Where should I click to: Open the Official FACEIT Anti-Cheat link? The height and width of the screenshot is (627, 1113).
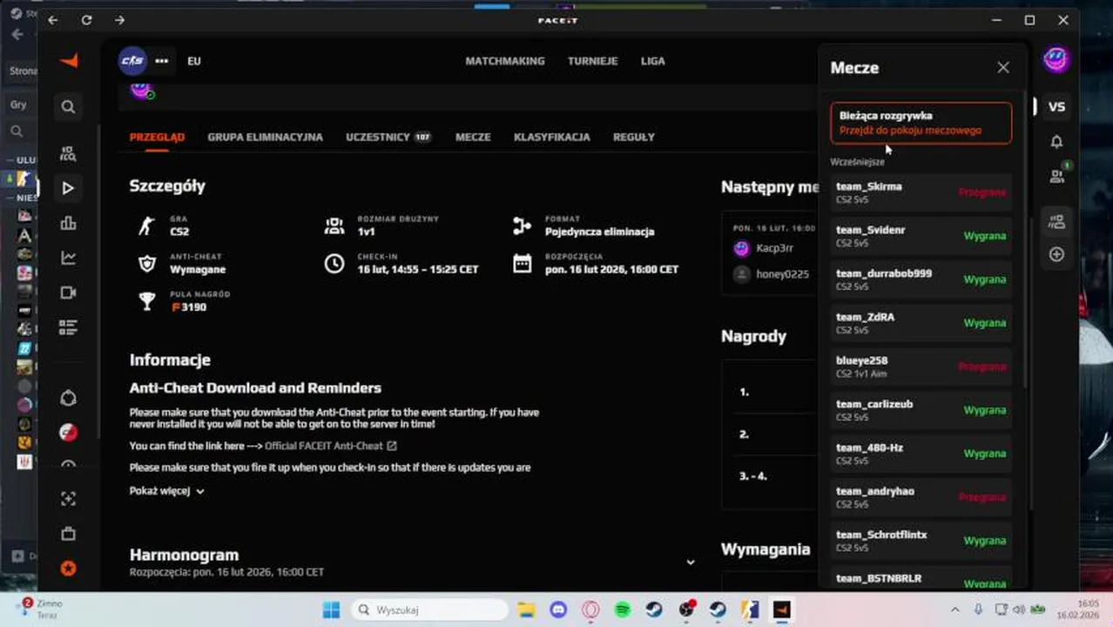pyautogui.click(x=324, y=446)
